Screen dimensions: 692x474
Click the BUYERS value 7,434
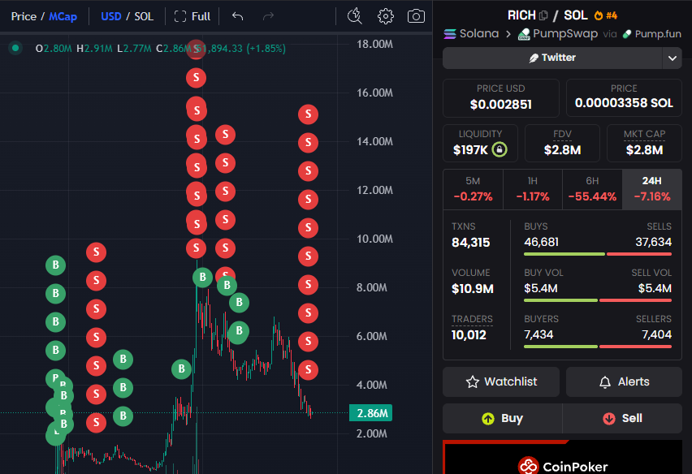(538, 334)
